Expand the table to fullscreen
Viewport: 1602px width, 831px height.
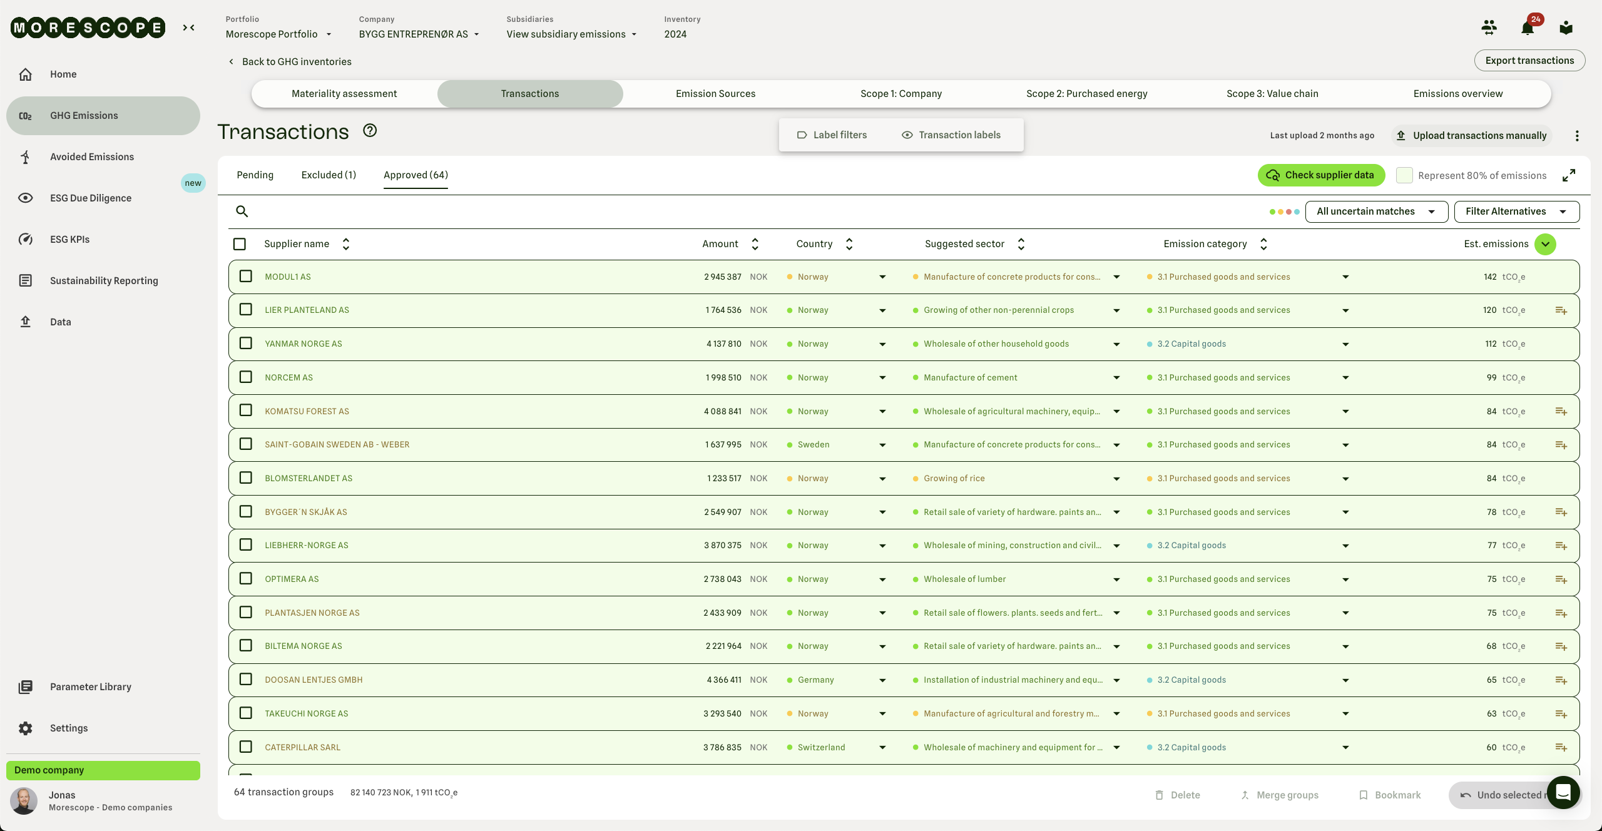(x=1569, y=175)
